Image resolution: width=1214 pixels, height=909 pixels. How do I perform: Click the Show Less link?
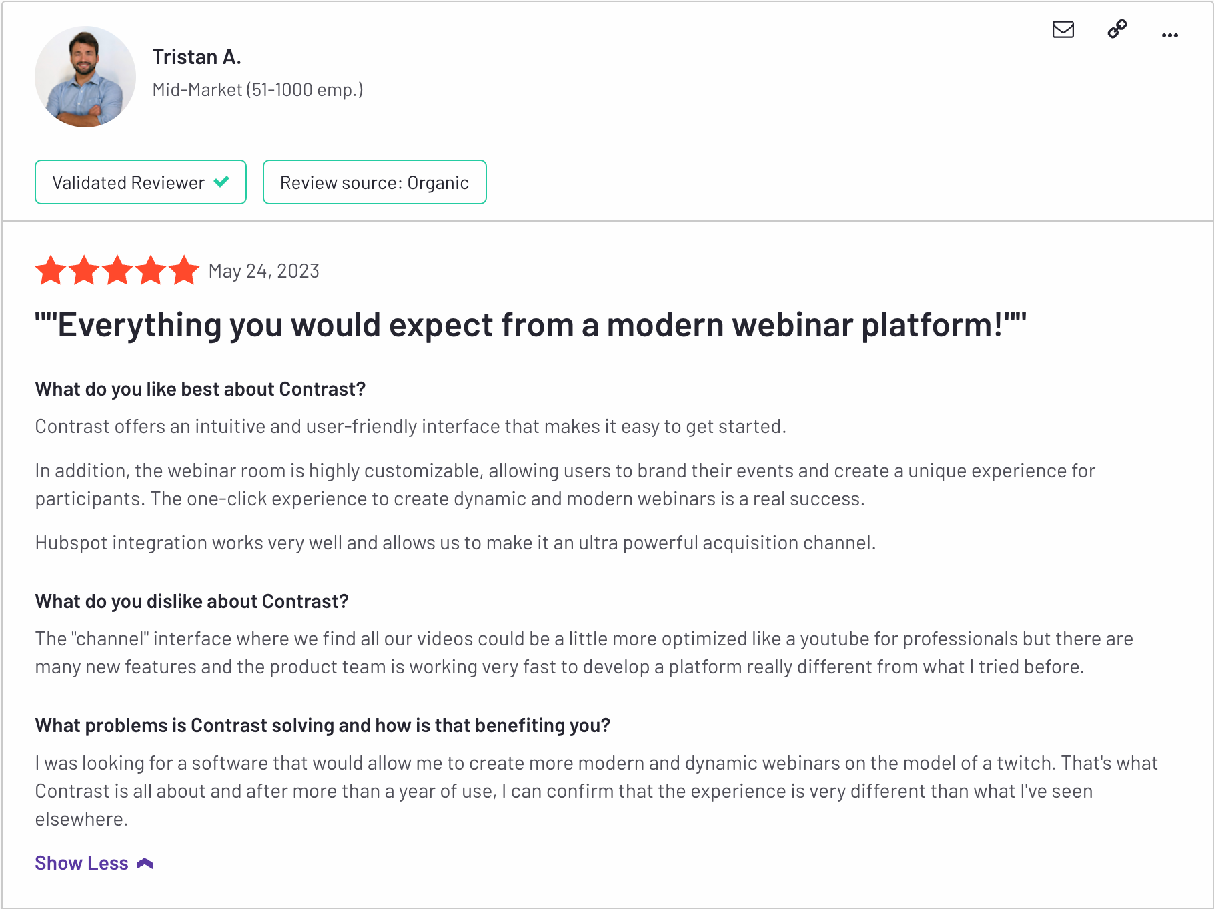(81, 863)
